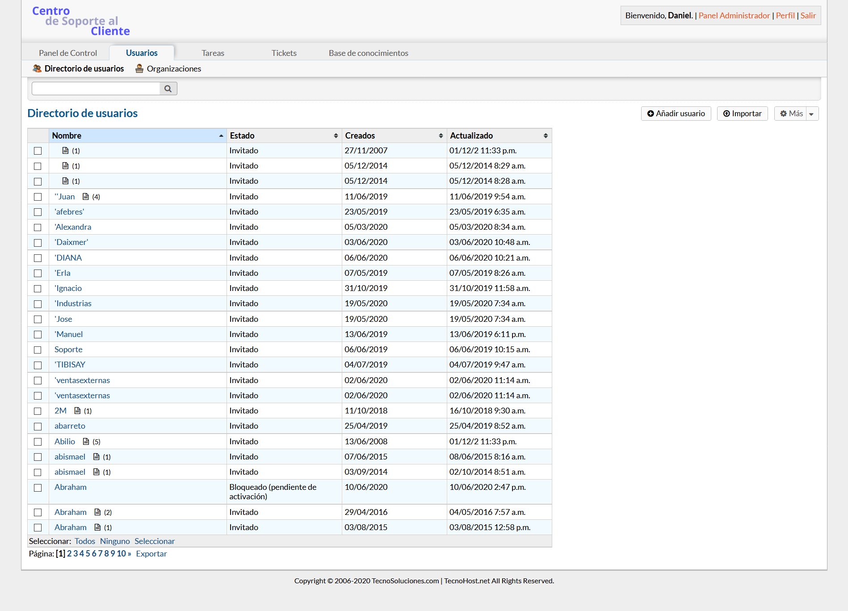Click into the user search text field
Viewport: 848px width, 611px height.
96,88
